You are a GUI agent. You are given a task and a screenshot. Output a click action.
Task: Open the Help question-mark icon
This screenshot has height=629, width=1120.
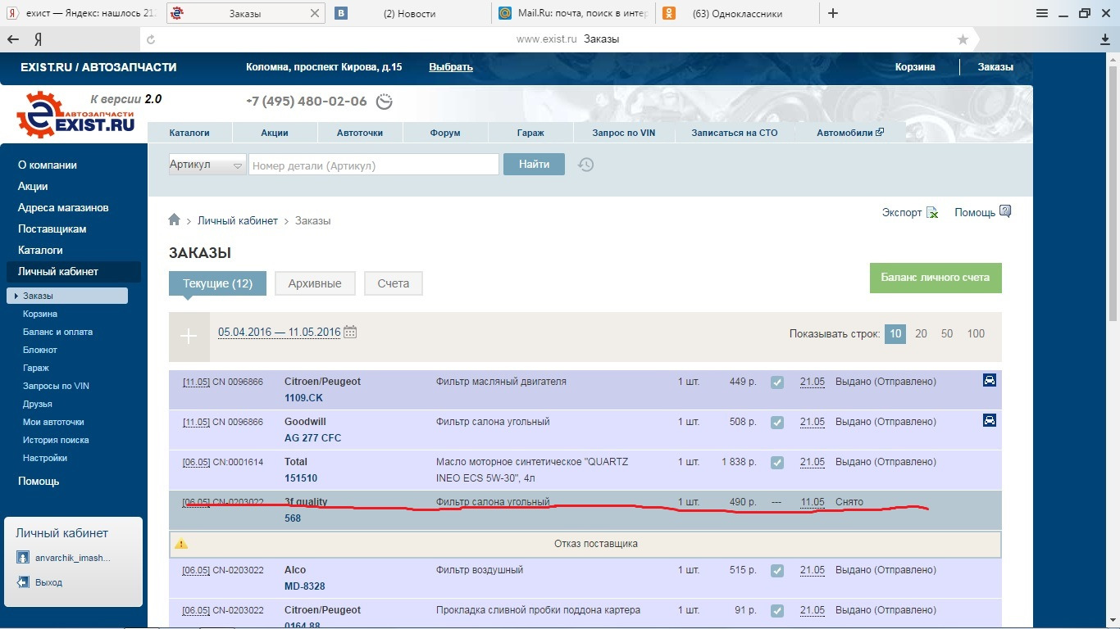pyautogui.click(x=1005, y=211)
